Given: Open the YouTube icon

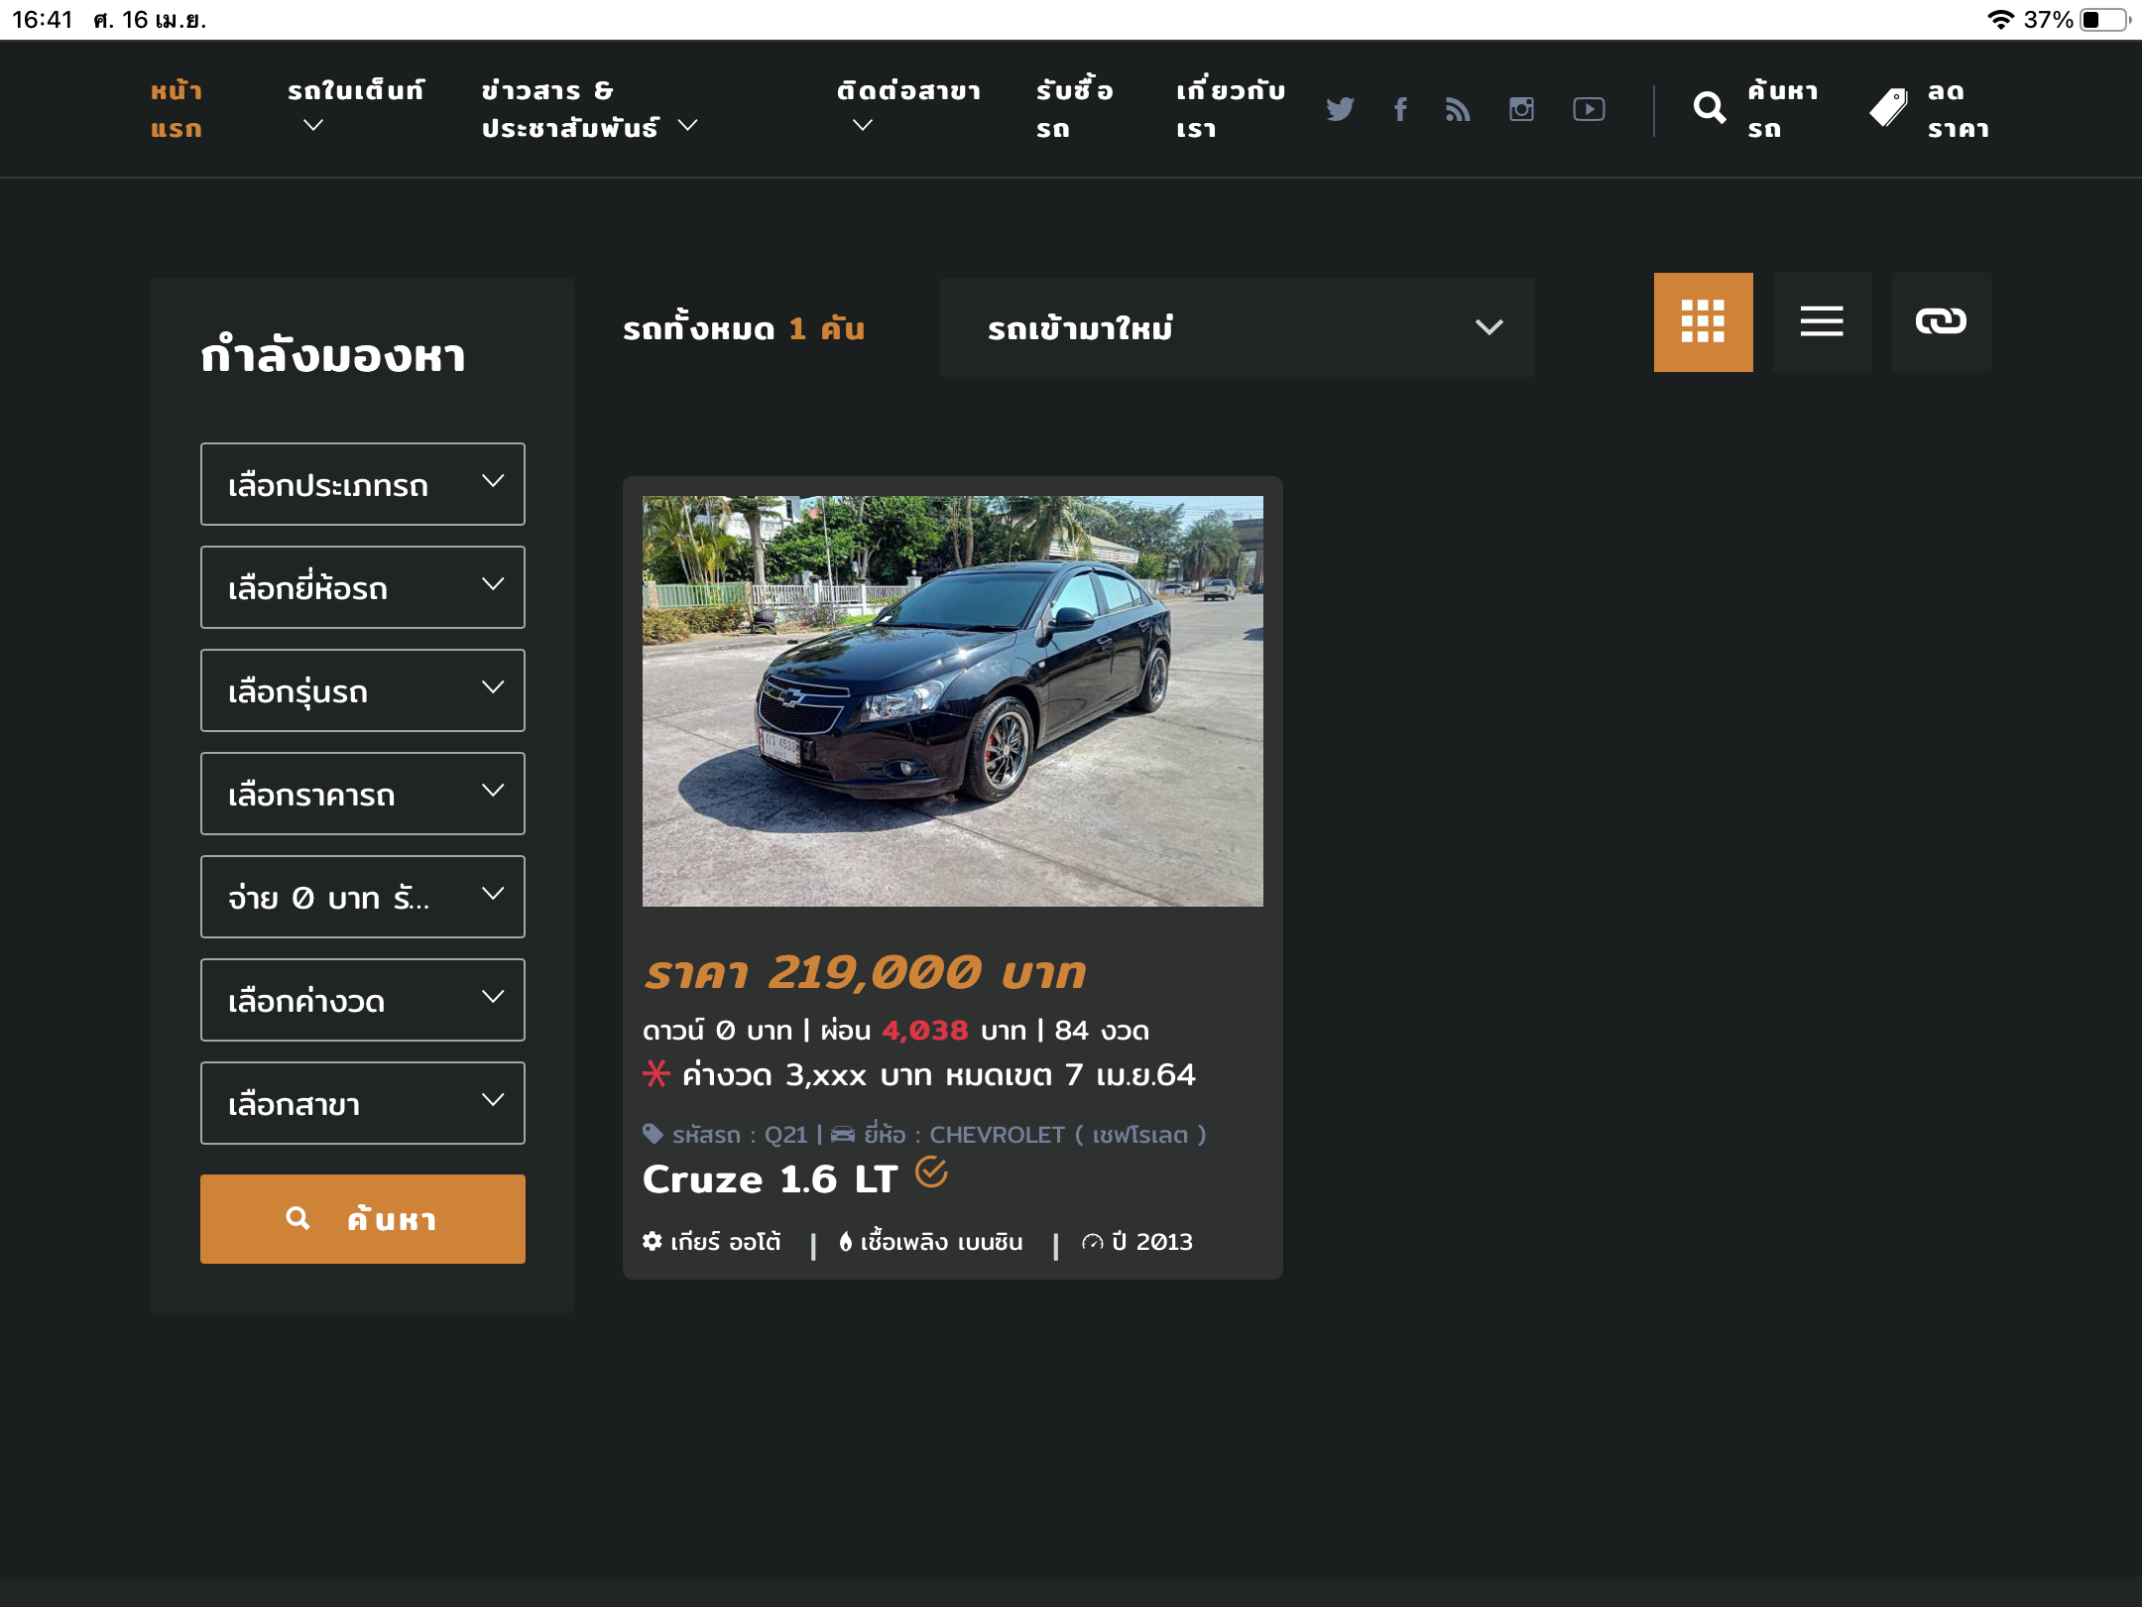Looking at the screenshot, I should [x=1589, y=109].
